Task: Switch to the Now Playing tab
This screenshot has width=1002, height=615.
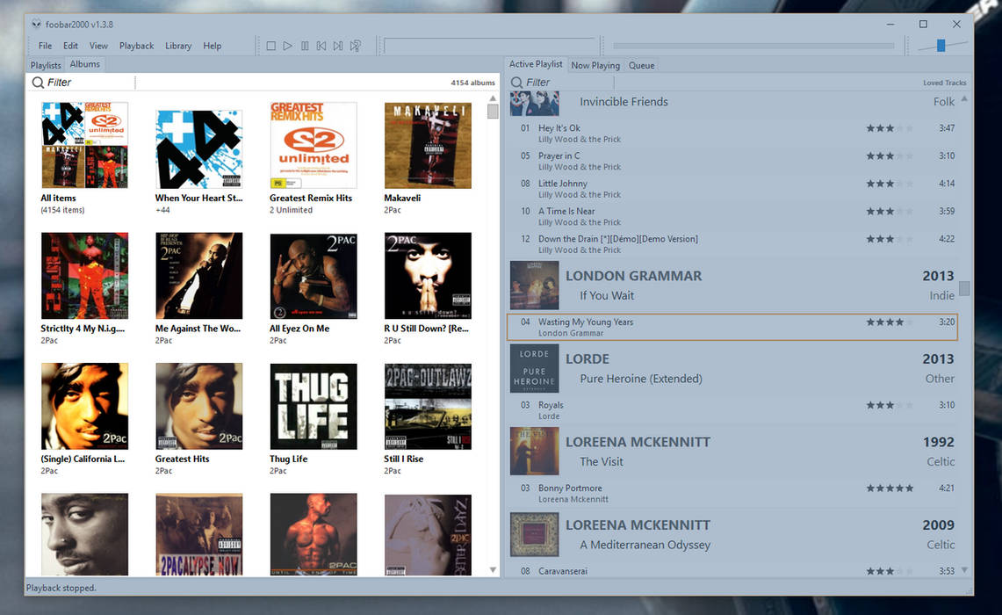Action: point(595,65)
